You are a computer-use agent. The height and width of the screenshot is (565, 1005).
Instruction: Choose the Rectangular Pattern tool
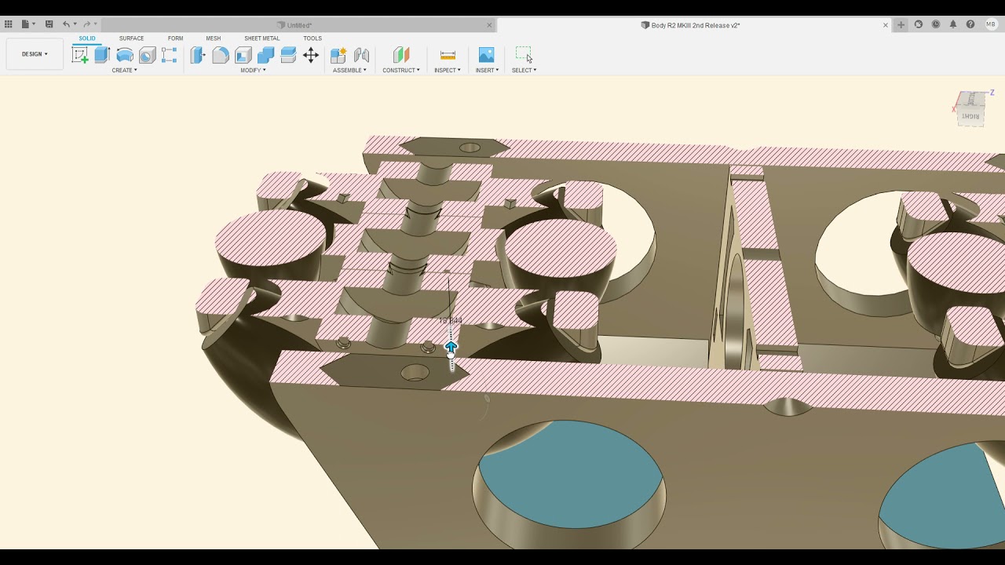coord(170,55)
